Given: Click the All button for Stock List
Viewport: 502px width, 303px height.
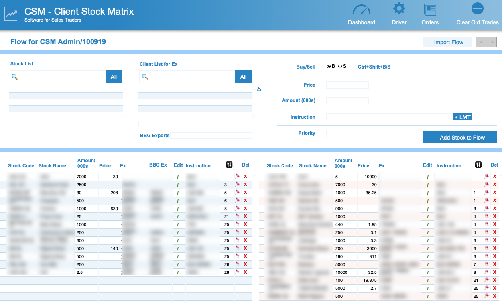Looking at the screenshot, I should click(114, 77).
